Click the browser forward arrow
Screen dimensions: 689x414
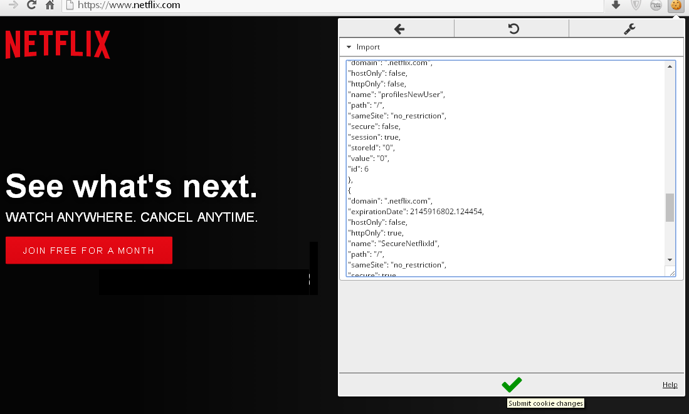13,5
